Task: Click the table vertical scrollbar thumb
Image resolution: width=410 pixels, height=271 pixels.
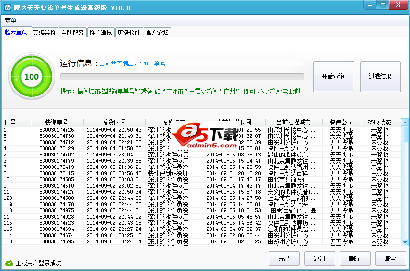Action: (405, 135)
